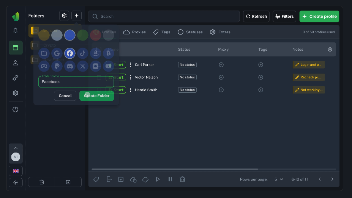Click the pause icon in bottom toolbar
Image resolution: width=352 pixels, height=198 pixels.
170,179
